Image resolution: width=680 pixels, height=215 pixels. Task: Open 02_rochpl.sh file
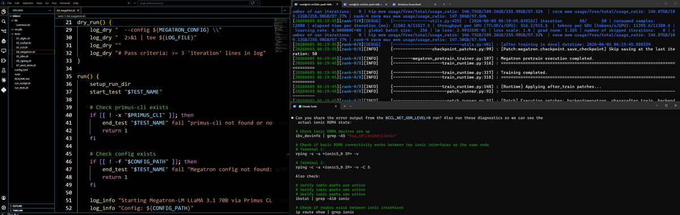pyautogui.click(x=24, y=43)
